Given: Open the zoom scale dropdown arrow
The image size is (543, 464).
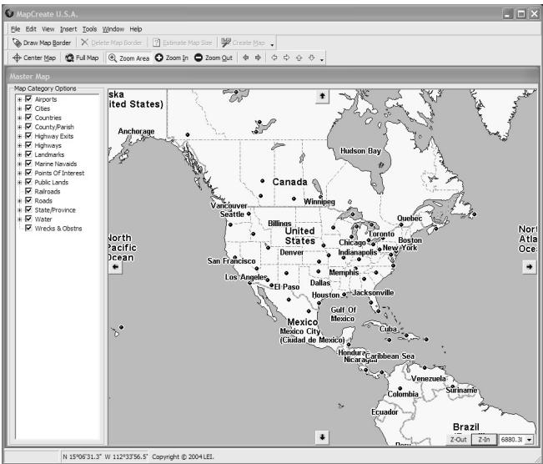Looking at the screenshot, I should 529,440.
